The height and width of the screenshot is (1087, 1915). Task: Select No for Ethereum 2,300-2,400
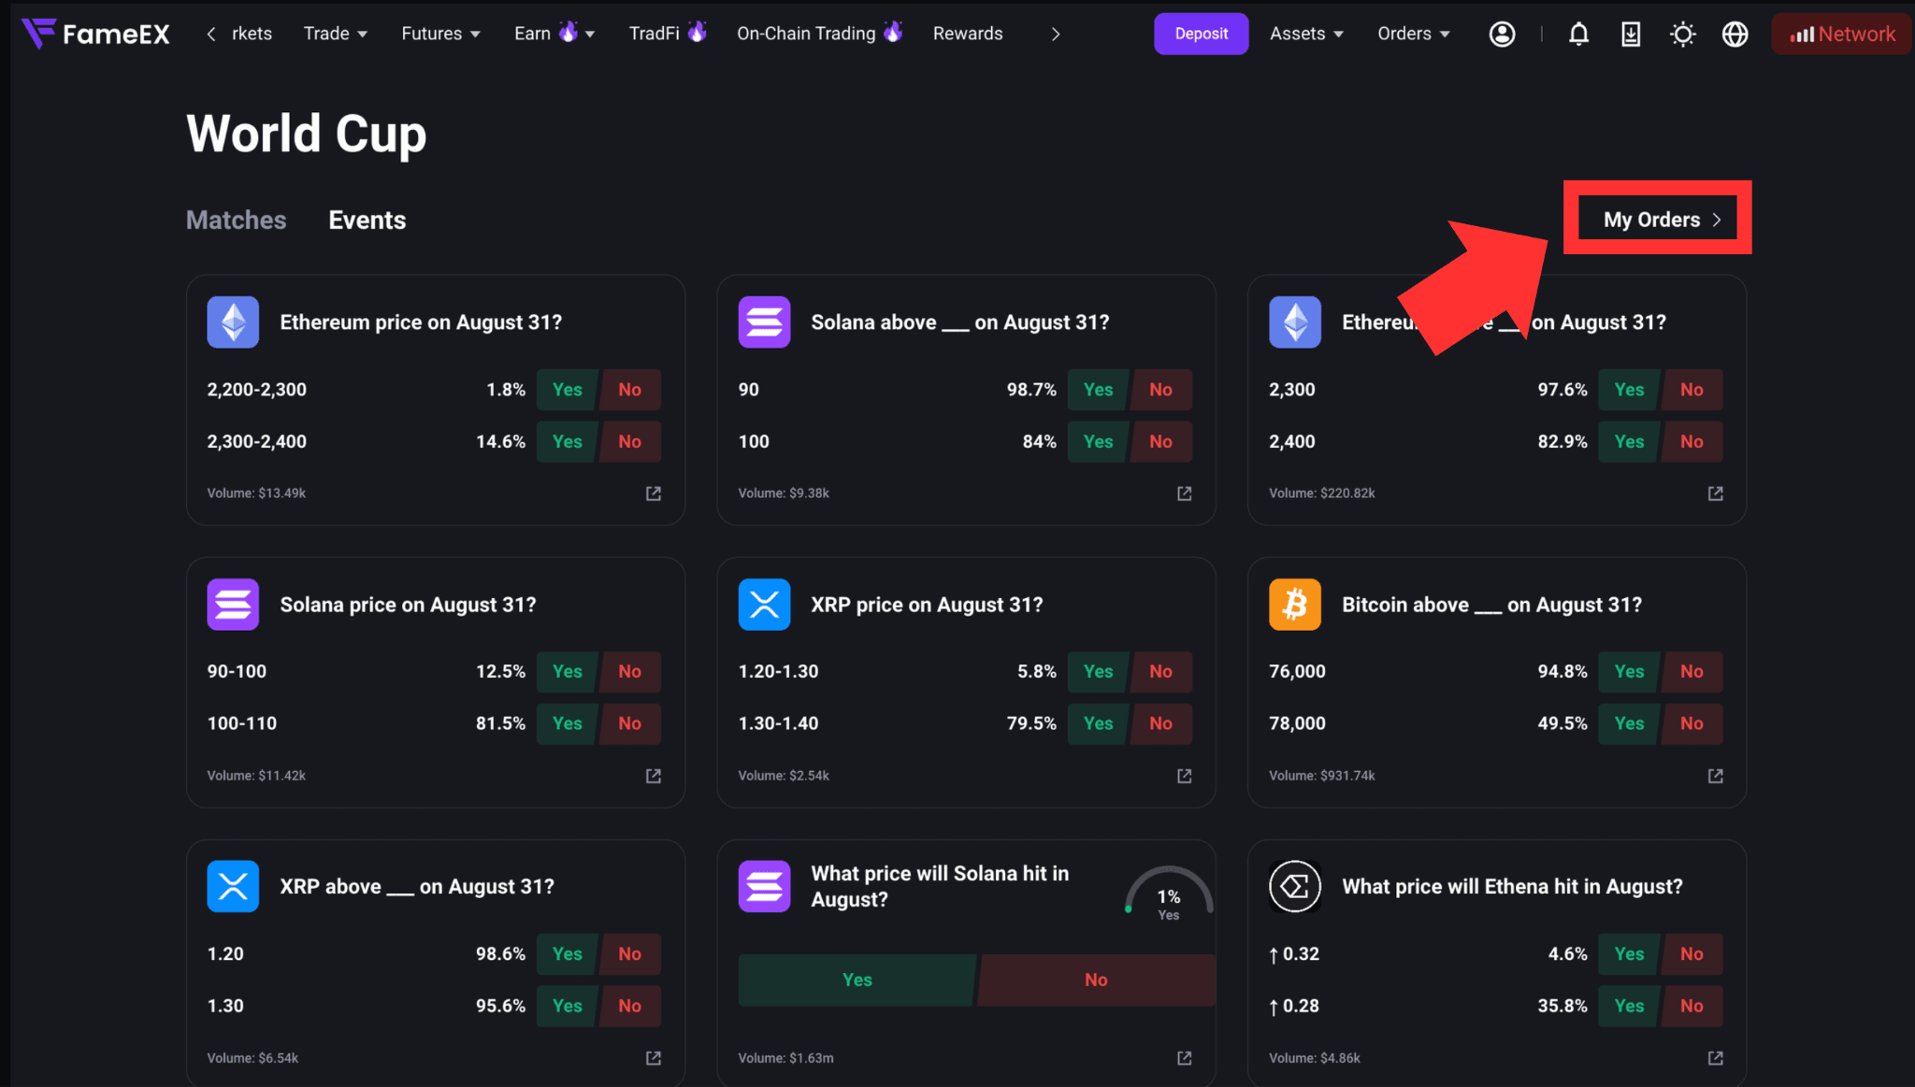[630, 442]
